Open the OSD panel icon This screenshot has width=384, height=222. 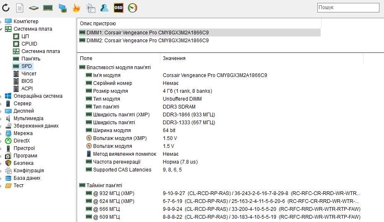coord(118,8)
